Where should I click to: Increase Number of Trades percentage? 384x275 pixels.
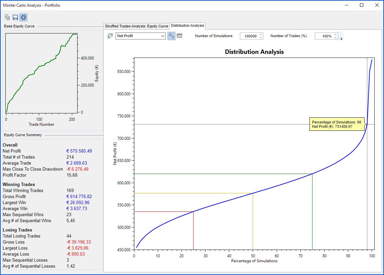pyautogui.click(x=336, y=34)
